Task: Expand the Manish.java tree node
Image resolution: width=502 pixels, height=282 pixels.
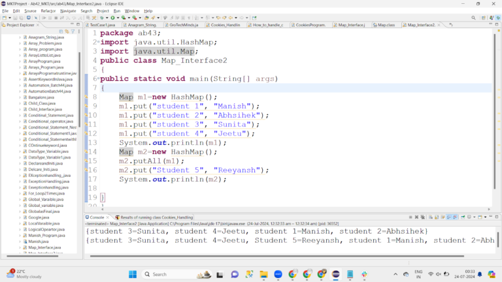Action: tap(21, 241)
